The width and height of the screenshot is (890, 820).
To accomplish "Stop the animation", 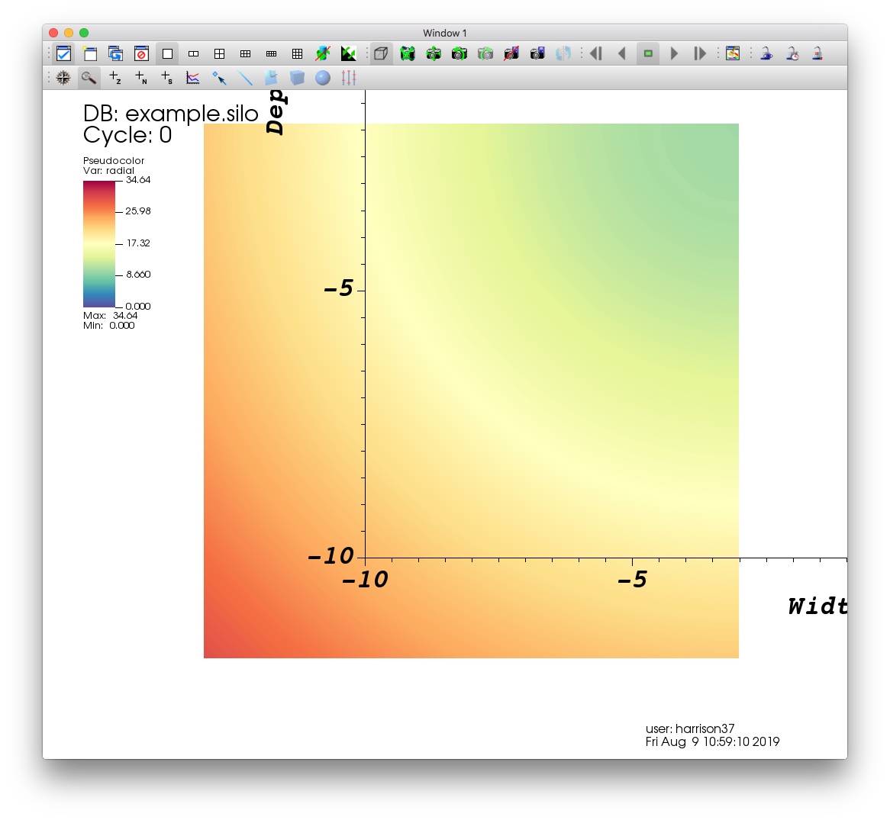I will pyautogui.click(x=648, y=54).
